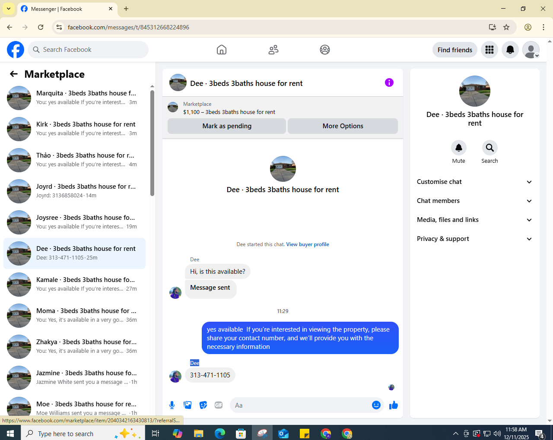The width and height of the screenshot is (553, 440).
Task: Expand the Chat members section
Action: 474,201
